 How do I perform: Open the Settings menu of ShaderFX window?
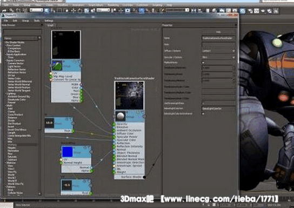[x=49, y=21]
